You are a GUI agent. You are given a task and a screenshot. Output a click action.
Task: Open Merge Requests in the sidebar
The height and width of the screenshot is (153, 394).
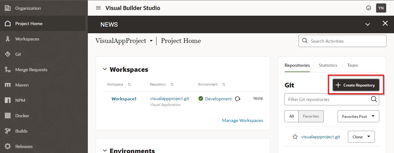pos(31,70)
